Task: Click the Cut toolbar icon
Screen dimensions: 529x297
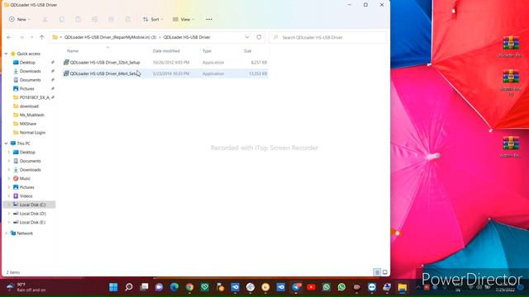Action: point(45,19)
